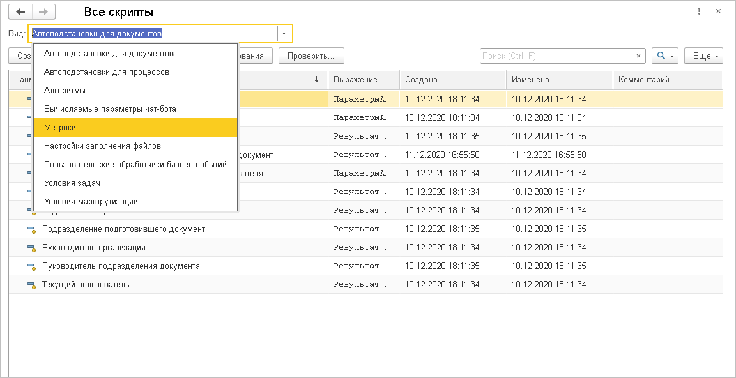
Task: Sort by the Создана column header
Action: pos(452,80)
